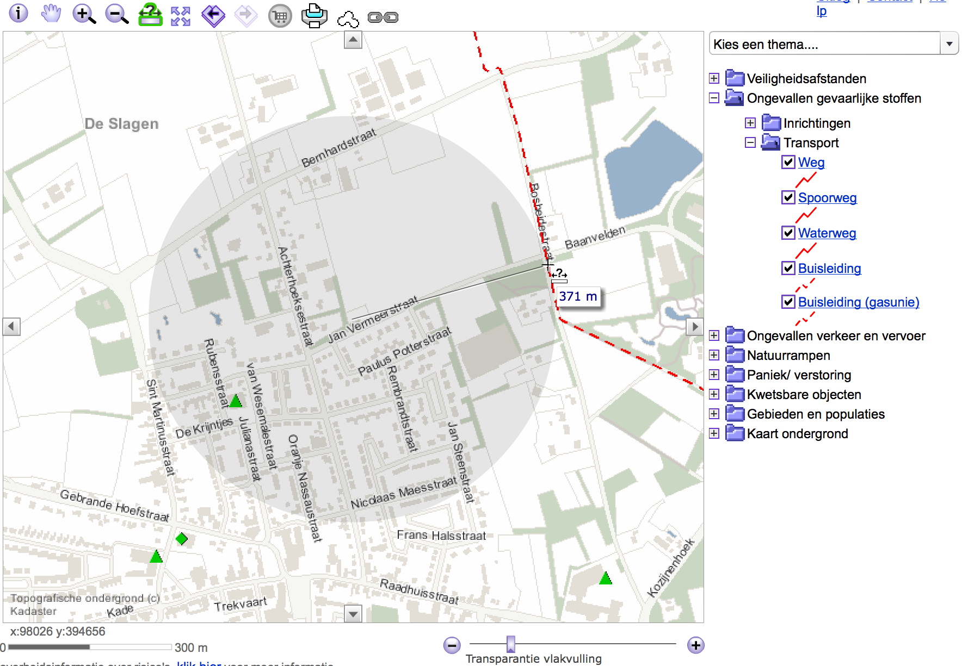The width and height of the screenshot is (962, 666).
Task: Open the Buisleiding layer link
Action: (x=830, y=268)
